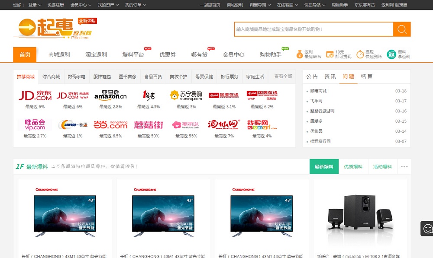Select the 首页 main navigation tab

point(25,54)
